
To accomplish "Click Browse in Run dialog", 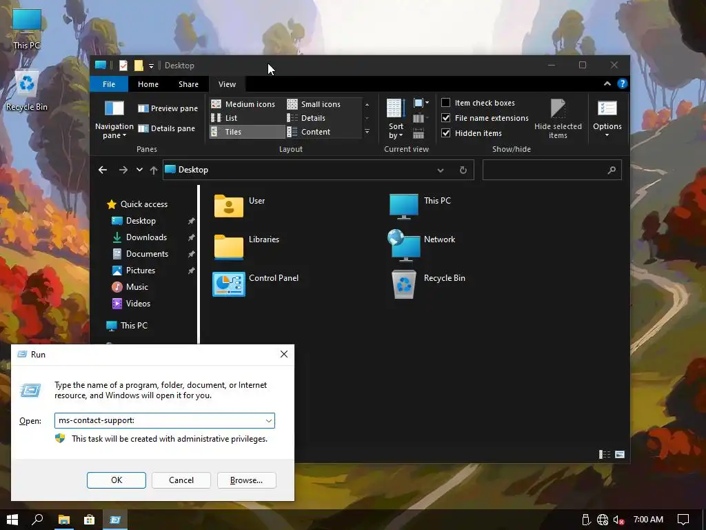I will (246, 480).
